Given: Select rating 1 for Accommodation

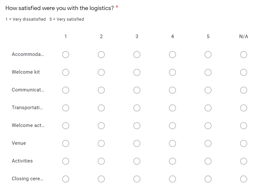Looking at the screenshot, I should click(x=66, y=55).
